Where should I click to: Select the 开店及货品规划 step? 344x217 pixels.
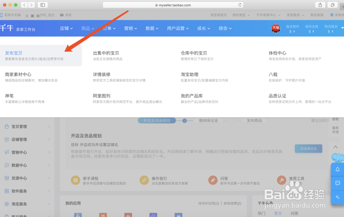157,120
